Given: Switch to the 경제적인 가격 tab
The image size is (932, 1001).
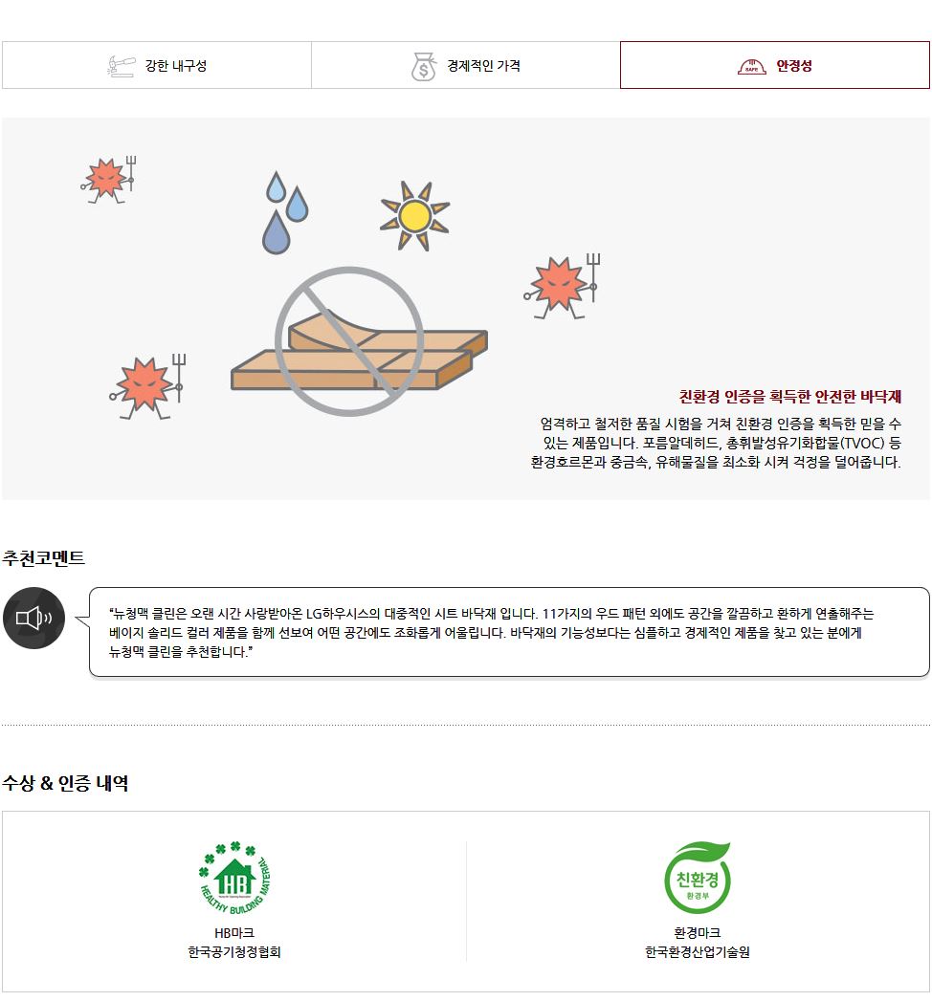Looking at the screenshot, I should pyautogui.click(x=466, y=65).
